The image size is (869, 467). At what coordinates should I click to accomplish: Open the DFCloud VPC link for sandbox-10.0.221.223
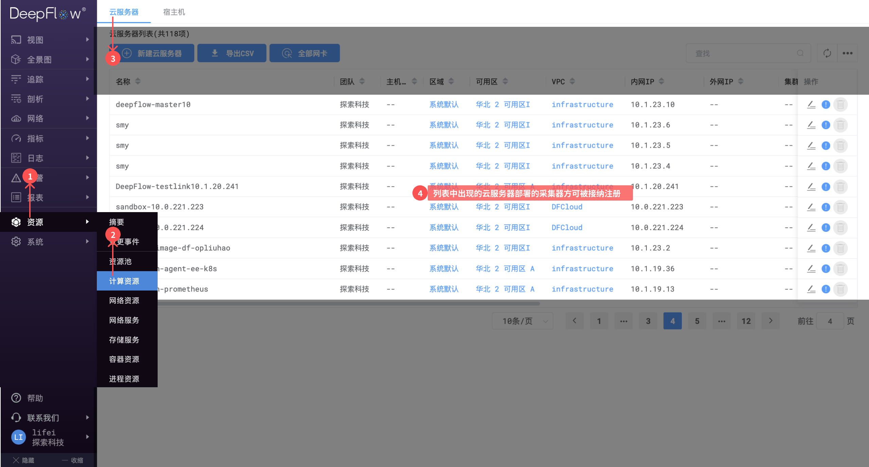point(567,207)
